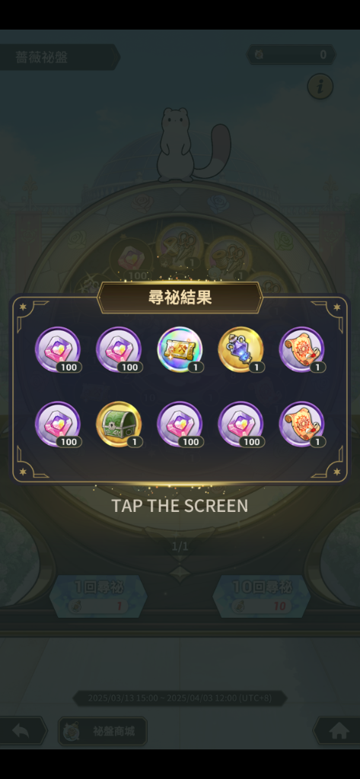Select the top-row orange scroll reward
The width and height of the screenshot is (360, 779).
coord(302,349)
